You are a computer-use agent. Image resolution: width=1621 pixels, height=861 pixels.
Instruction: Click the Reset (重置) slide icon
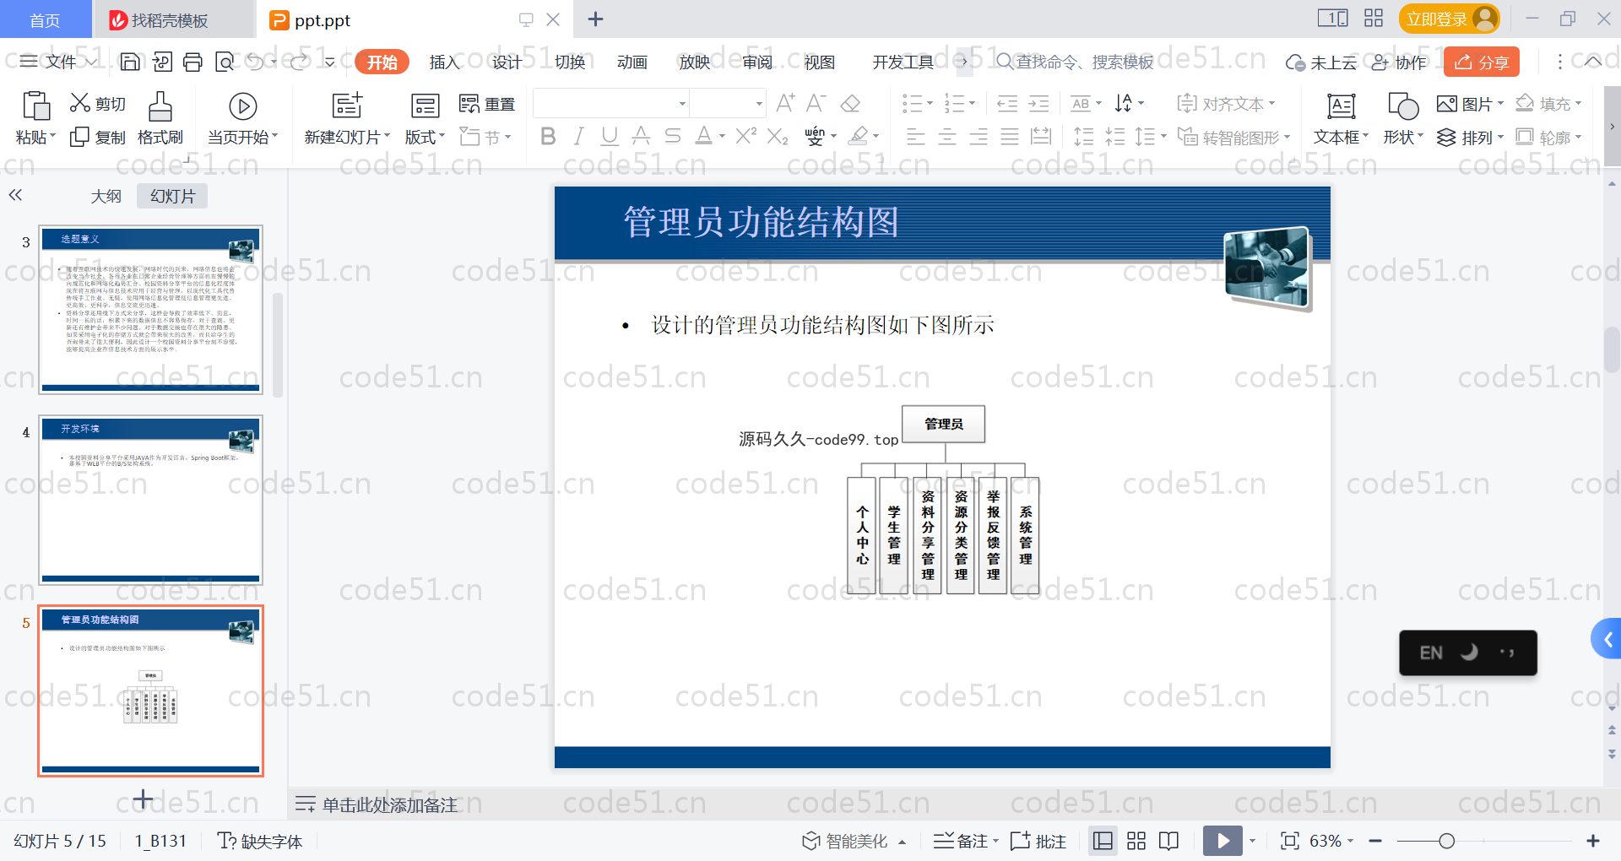pyautogui.click(x=487, y=104)
